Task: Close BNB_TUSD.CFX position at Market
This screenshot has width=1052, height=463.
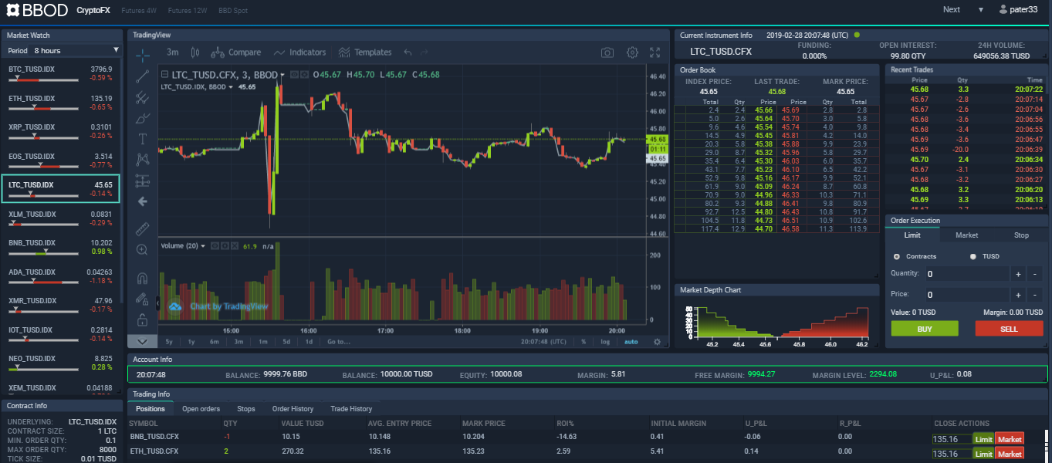Action: [x=1010, y=439]
